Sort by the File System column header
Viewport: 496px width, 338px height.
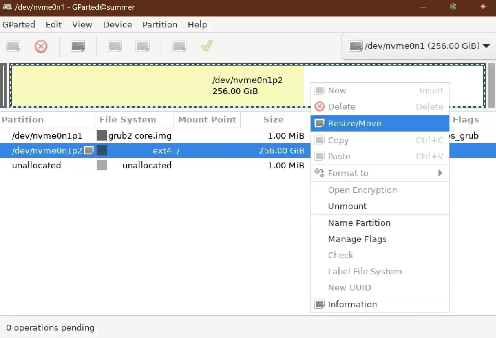134,120
